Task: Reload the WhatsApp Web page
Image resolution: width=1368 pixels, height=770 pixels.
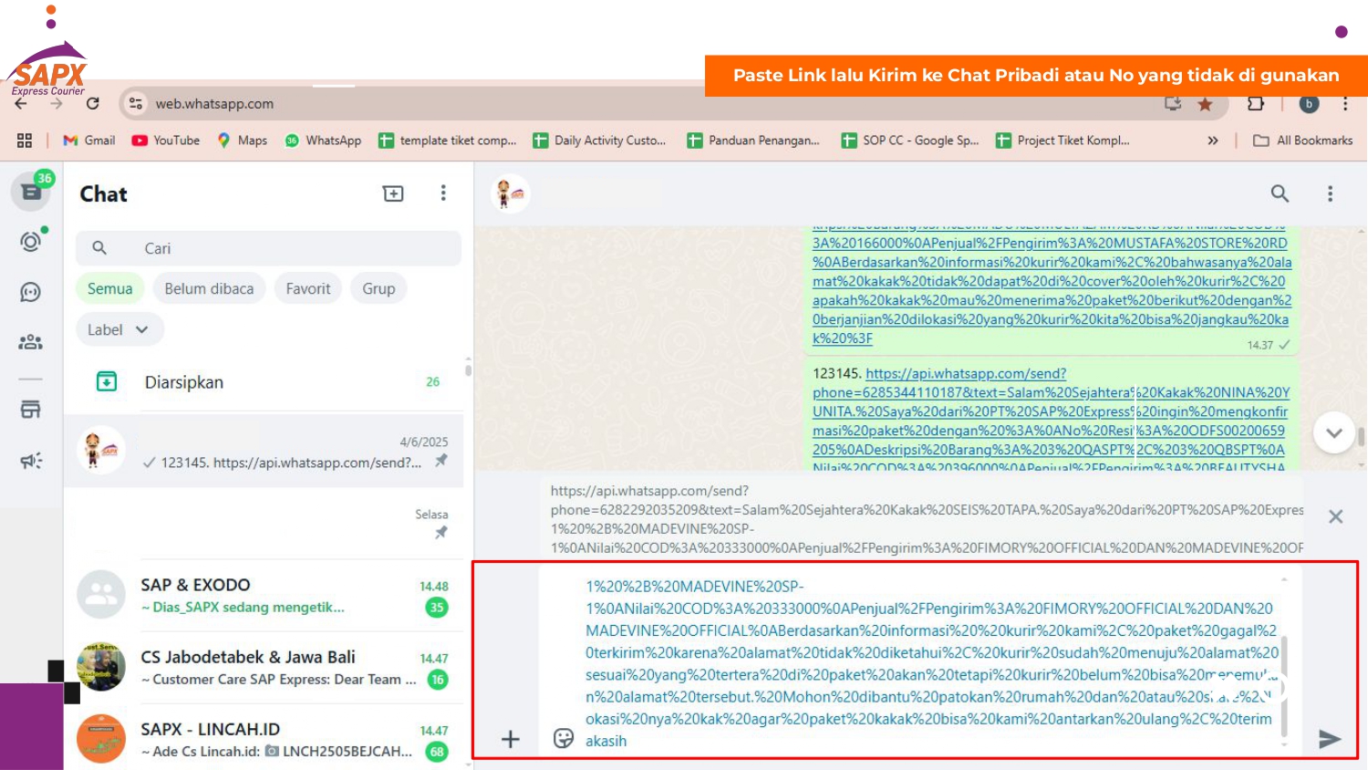Action: click(92, 103)
